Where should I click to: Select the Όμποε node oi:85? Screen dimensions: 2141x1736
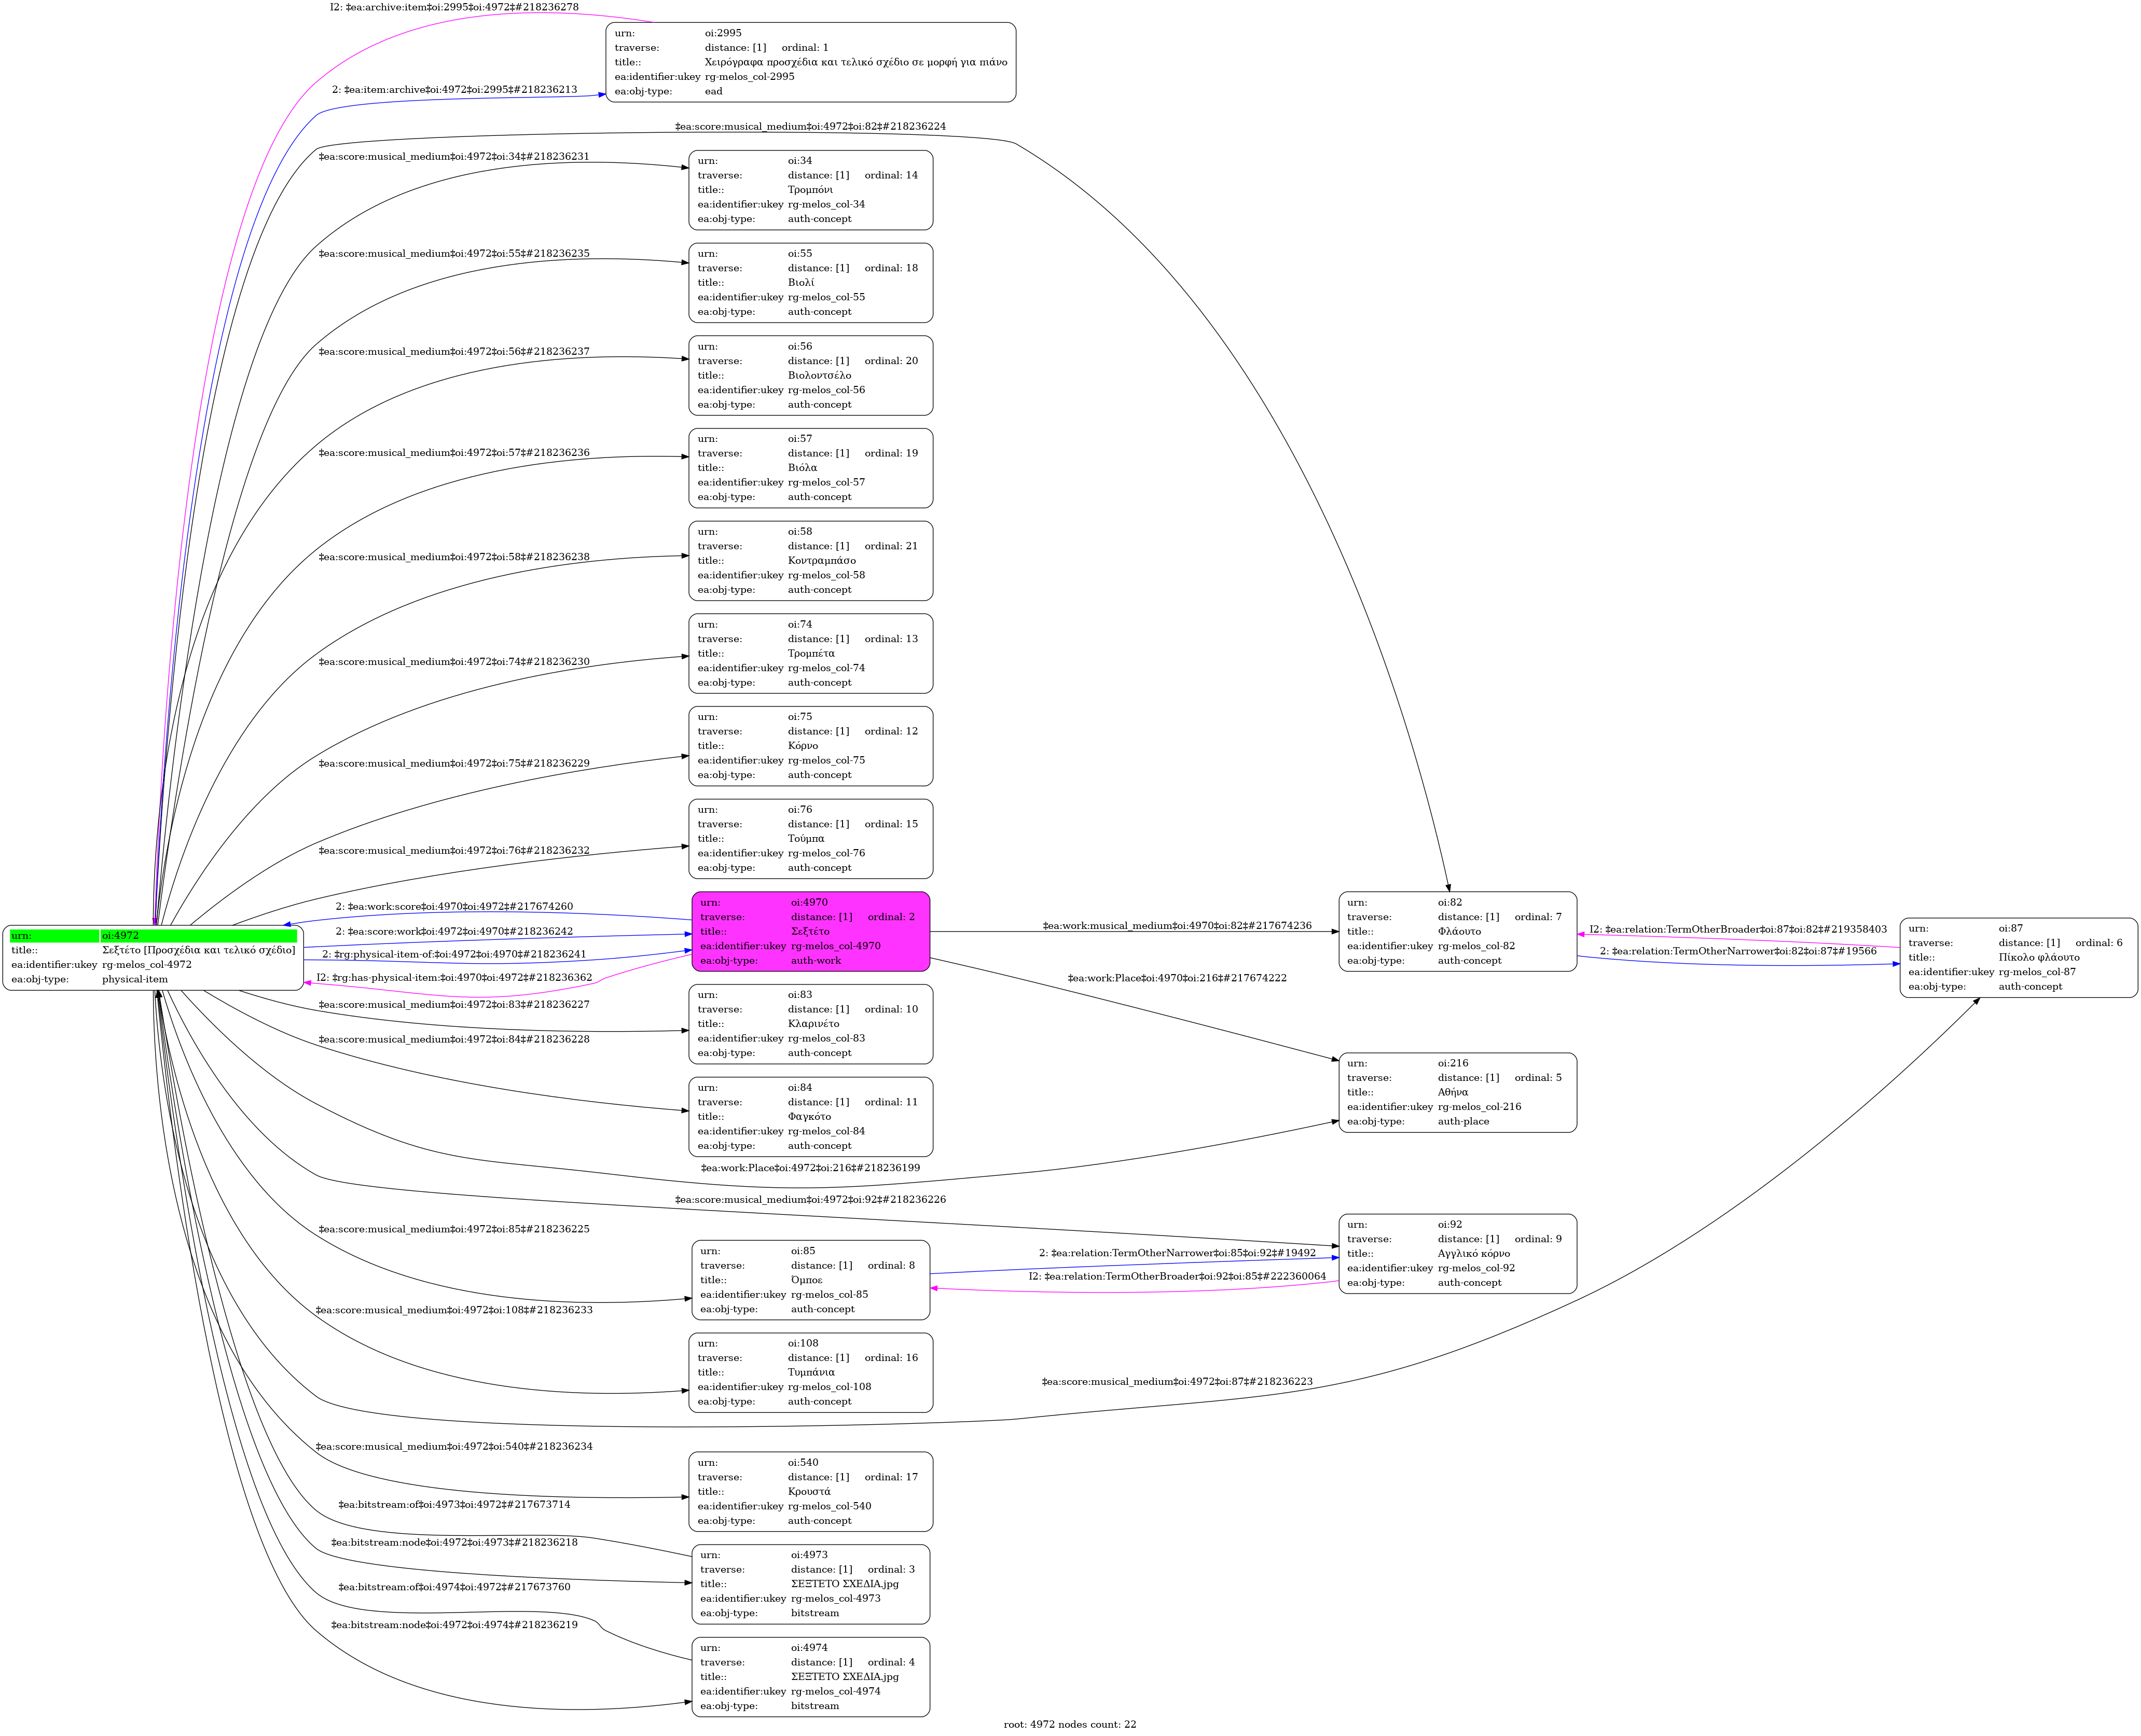click(x=810, y=1280)
